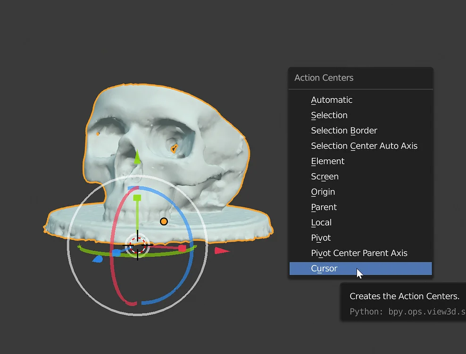Click the green vertical axis arrow handle
This screenshot has width=466, height=354.
tap(136, 158)
